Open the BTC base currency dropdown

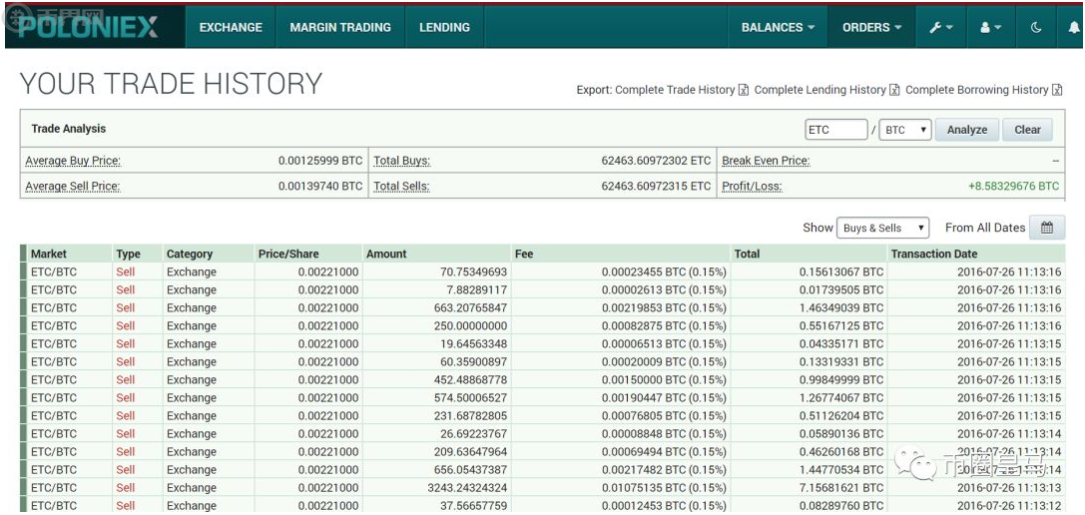coord(905,130)
